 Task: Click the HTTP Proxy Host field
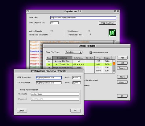tap(49, 78)
